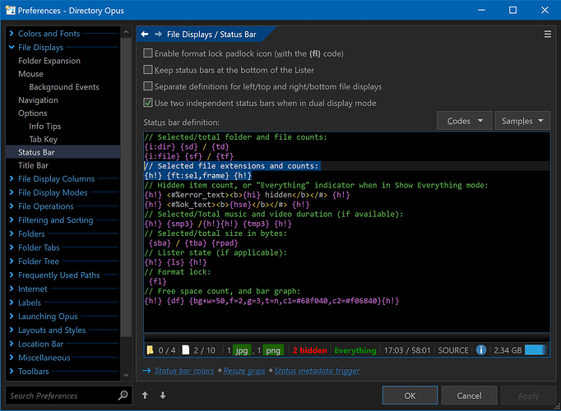Open Launching Opus category
The width and height of the screenshot is (561, 411).
coord(48,316)
